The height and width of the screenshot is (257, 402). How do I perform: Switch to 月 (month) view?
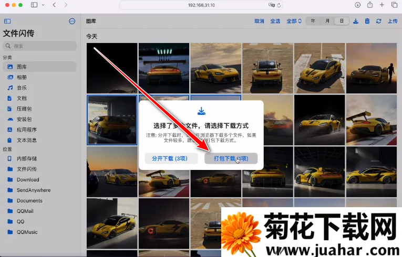(x=327, y=21)
